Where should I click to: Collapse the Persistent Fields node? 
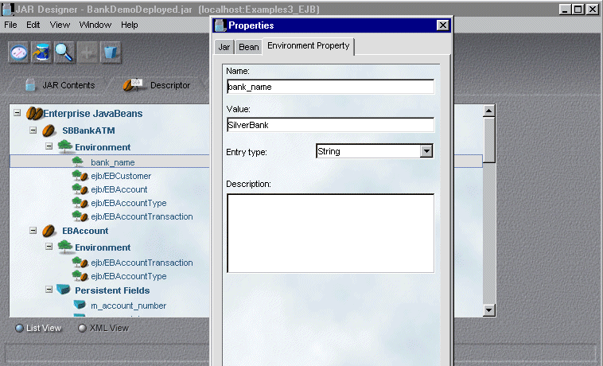pos(49,289)
